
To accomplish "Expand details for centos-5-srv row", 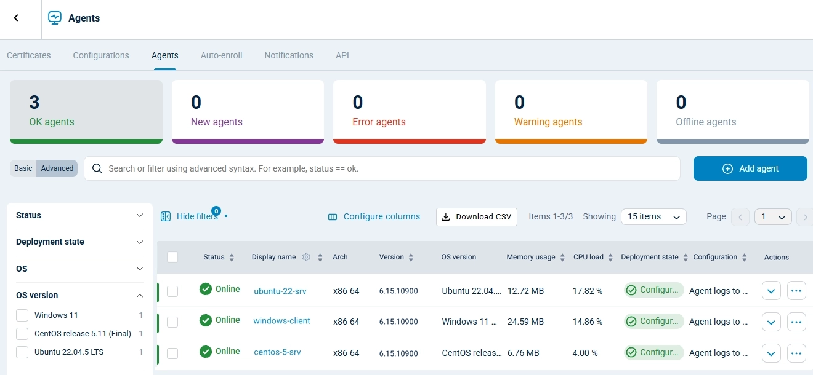I will coord(772,353).
